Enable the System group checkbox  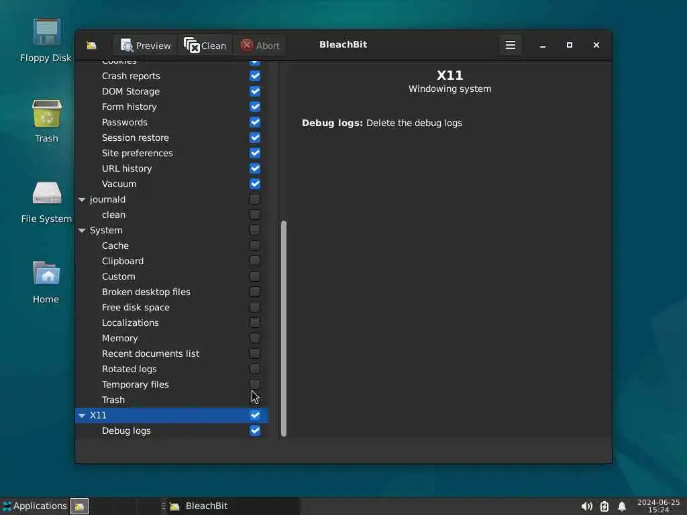tap(255, 230)
